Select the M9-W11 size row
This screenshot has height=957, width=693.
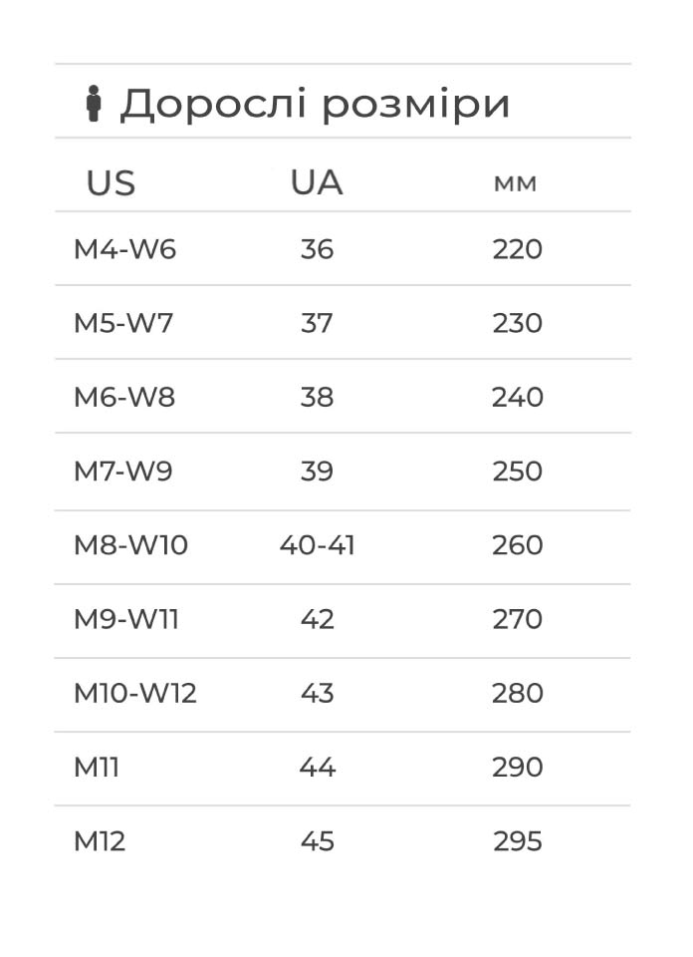point(126,619)
